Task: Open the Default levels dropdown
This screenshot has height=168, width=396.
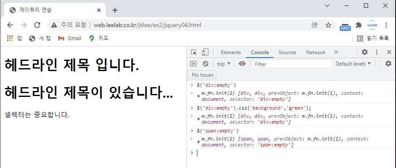Action: pos(353,64)
